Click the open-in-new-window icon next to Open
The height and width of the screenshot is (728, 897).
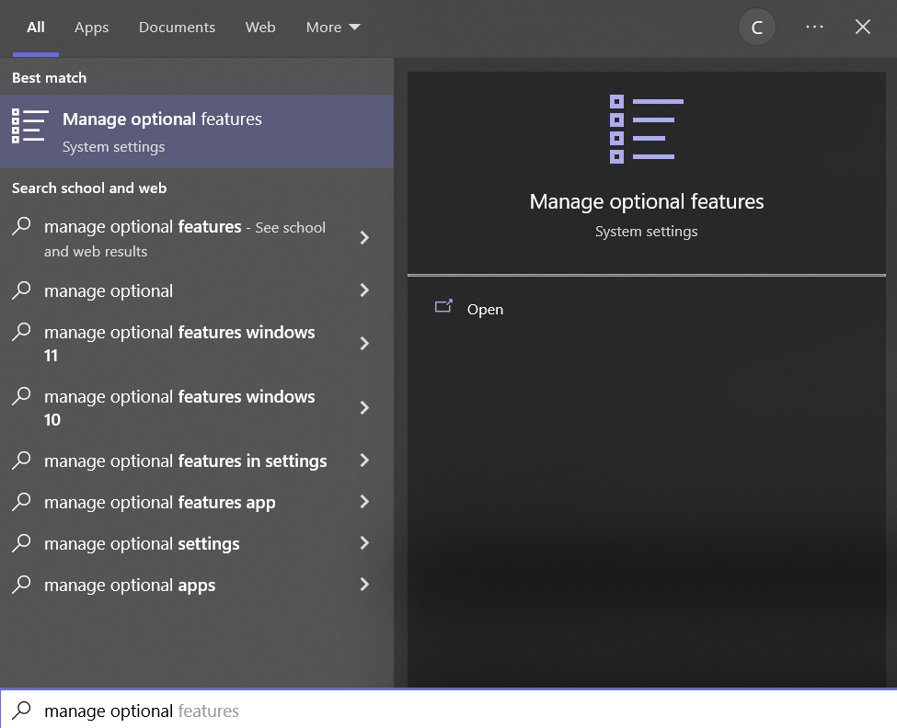tap(444, 307)
